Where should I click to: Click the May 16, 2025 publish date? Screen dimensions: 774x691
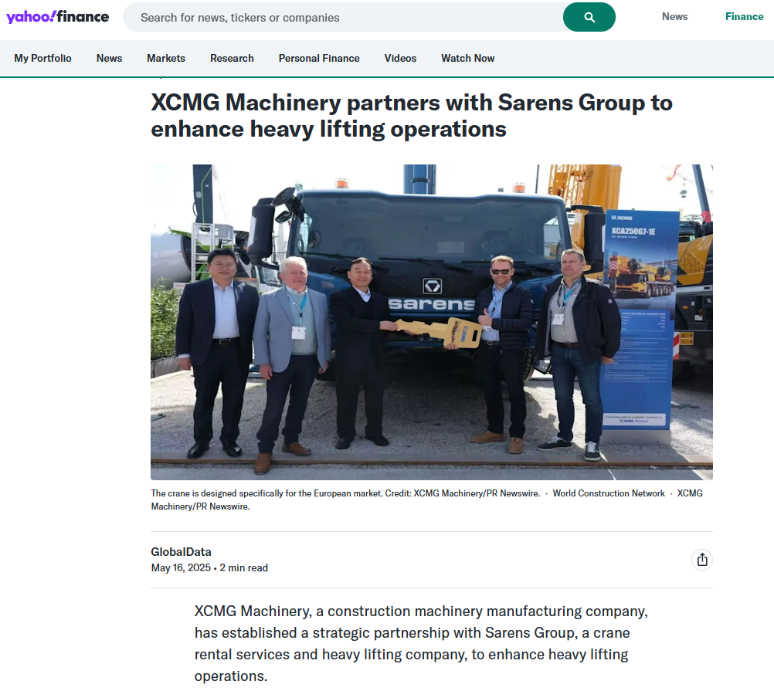(181, 567)
